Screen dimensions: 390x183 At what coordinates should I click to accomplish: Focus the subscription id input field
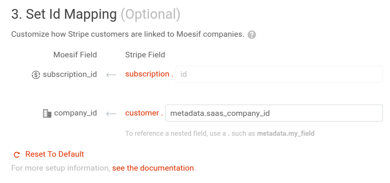[279, 74]
